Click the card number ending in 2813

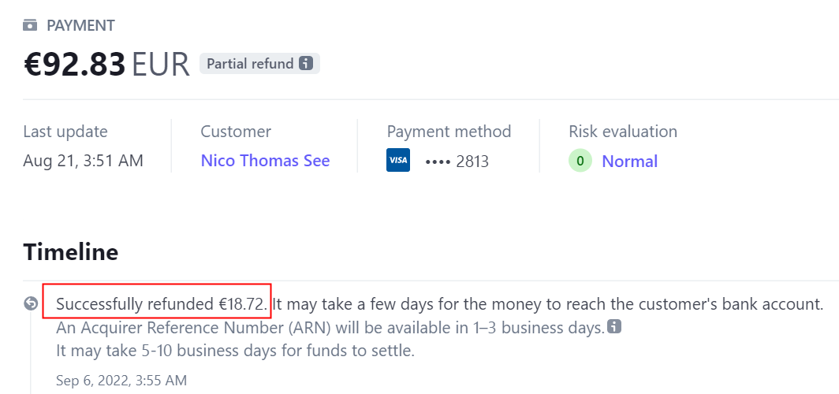click(457, 162)
